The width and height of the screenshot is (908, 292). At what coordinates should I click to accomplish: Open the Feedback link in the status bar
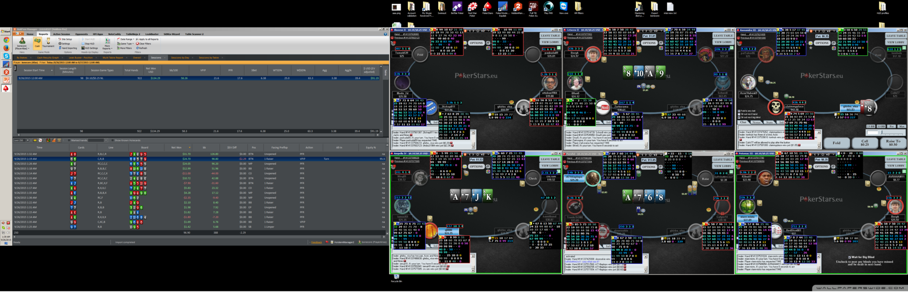[316, 242]
